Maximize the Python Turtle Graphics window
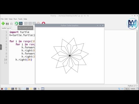 [x=100, y=25]
